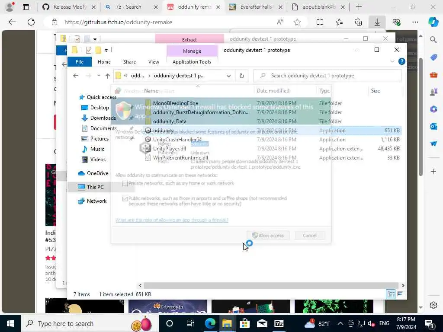
Task: Select the UnityCrashHandler64 file
Action: [x=177, y=140]
